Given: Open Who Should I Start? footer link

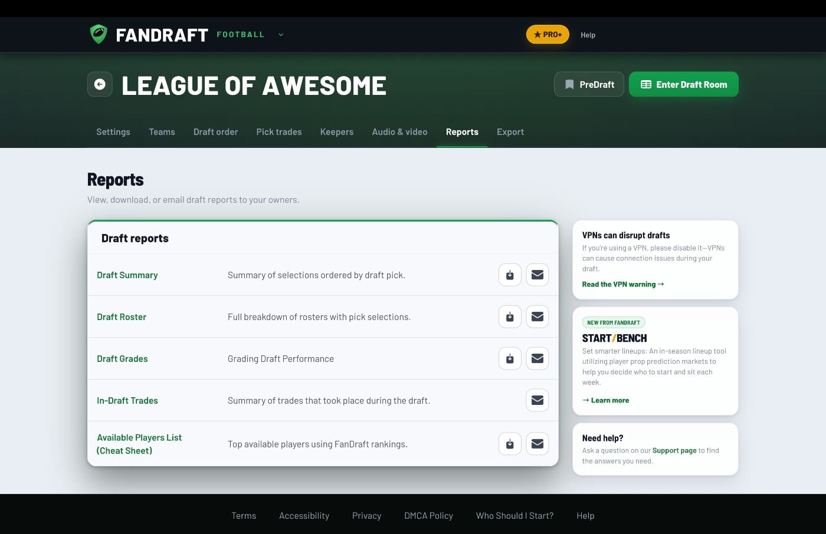Looking at the screenshot, I should [x=514, y=516].
